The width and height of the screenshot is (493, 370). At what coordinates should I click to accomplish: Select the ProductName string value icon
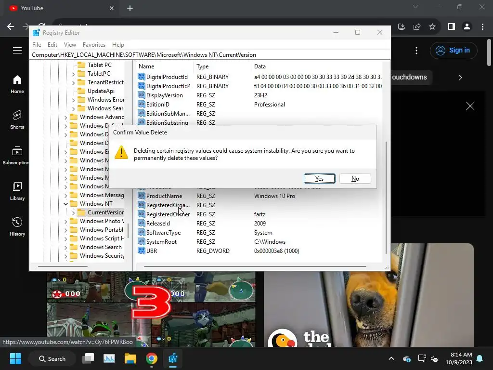pyautogui.click(x=142, y=196)
